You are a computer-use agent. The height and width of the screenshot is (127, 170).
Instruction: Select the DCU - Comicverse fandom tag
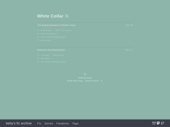(x=64, y=30)
